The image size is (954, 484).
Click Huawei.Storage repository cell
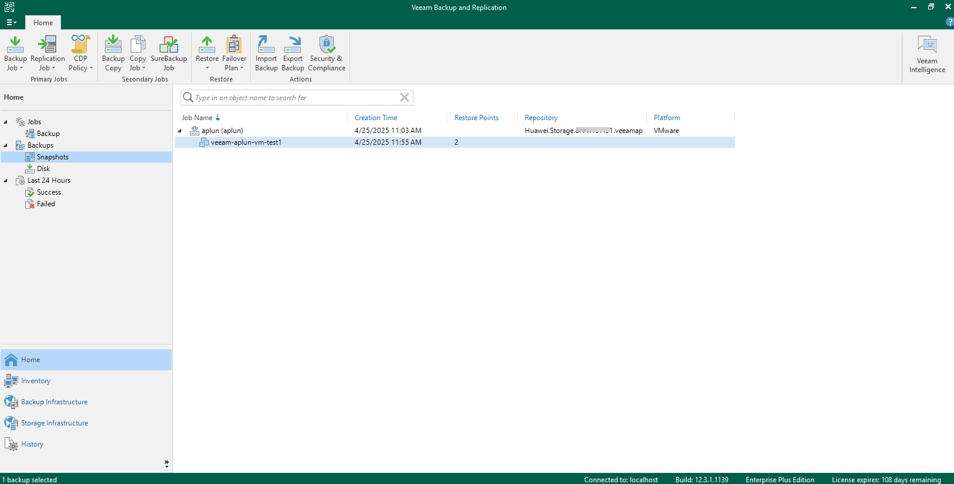click(583, 131)
